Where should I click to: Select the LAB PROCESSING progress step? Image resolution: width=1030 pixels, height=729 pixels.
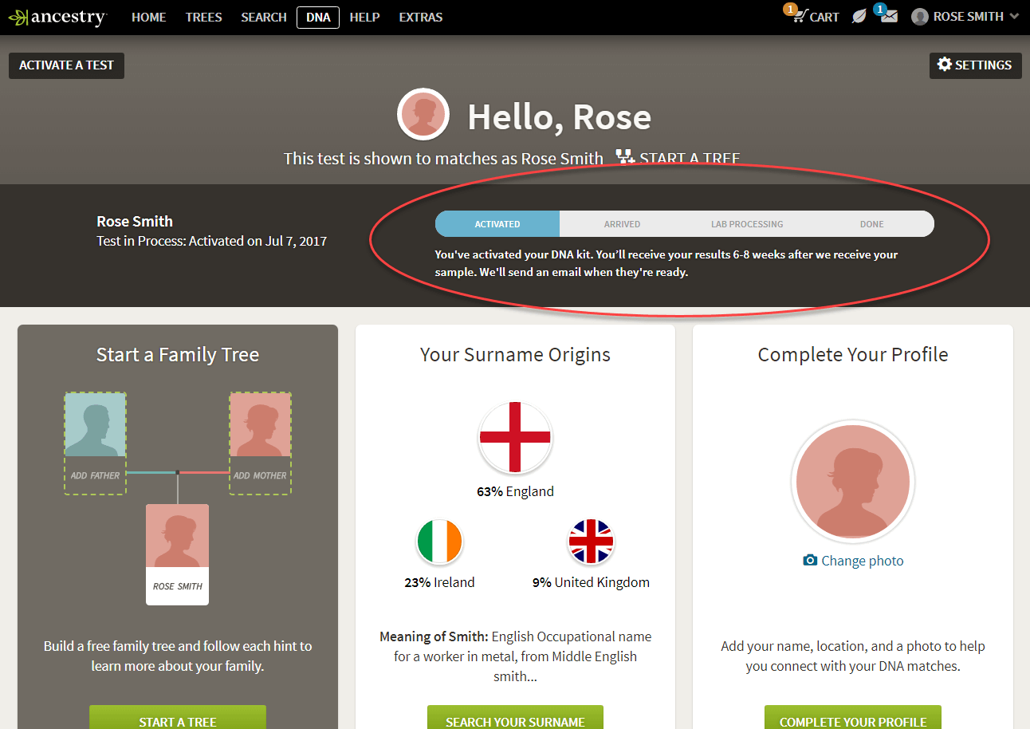747,224
